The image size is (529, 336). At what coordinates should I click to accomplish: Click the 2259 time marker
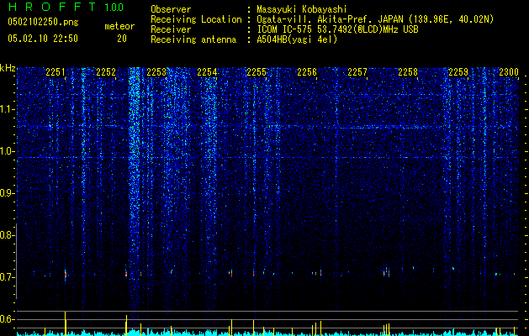pos(458,72)
